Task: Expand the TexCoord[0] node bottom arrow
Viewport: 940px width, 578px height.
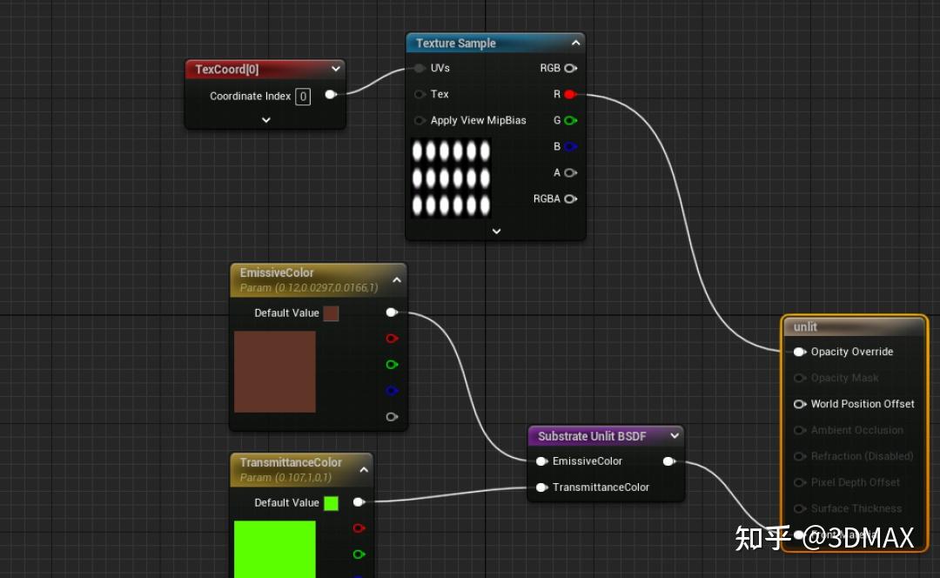Action: point(265,120)
